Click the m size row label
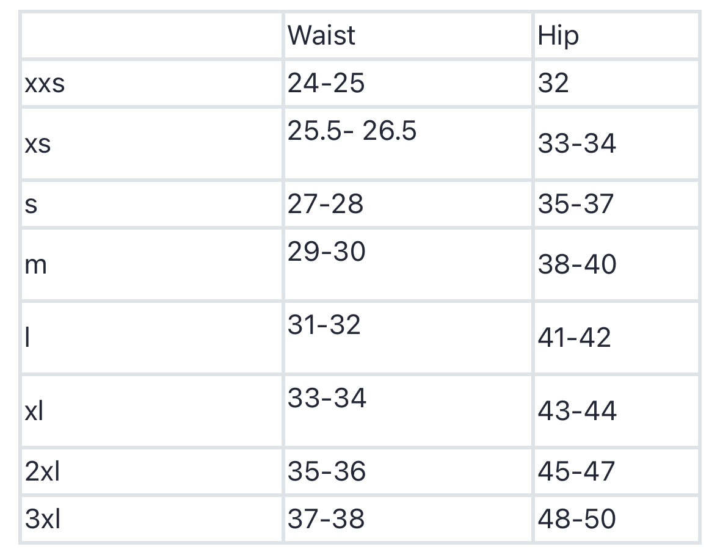The image size is (720, 552). point(36,265)
